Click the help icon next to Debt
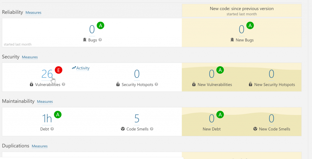Screen dimensions: 312x159 [52, 129]
